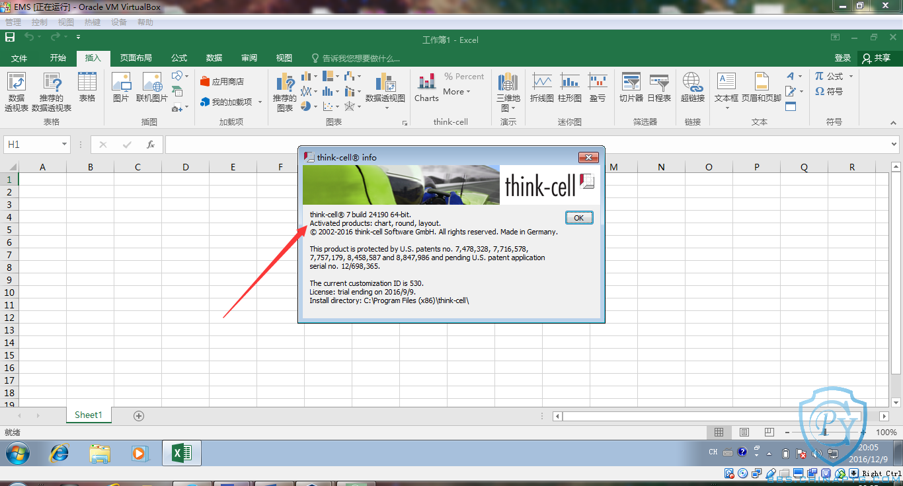
Task: Click cell A1 in the worksheet
Action: click(x=42, y=180)
